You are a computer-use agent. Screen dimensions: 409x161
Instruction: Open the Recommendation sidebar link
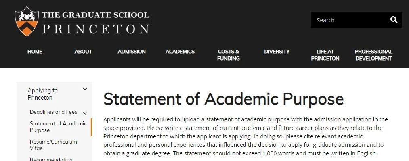pyautogui.click(x=51, y=159)
